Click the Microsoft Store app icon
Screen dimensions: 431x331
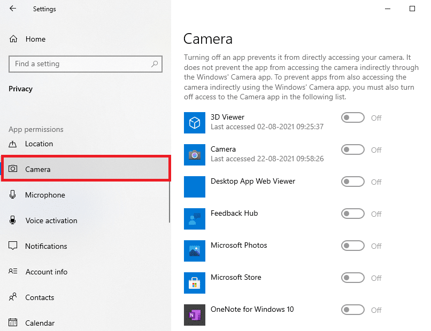tap(195, 282)
